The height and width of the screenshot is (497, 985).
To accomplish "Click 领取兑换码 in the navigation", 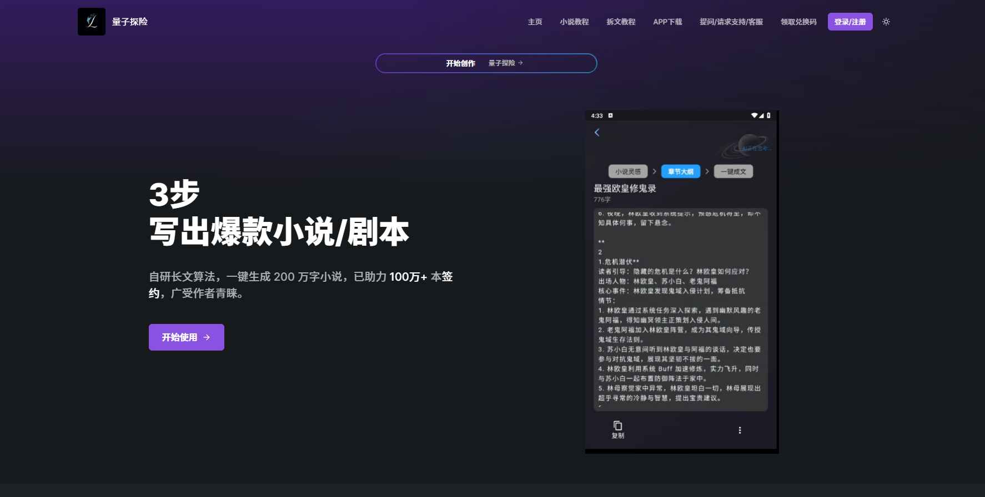I will coord(798,22).
